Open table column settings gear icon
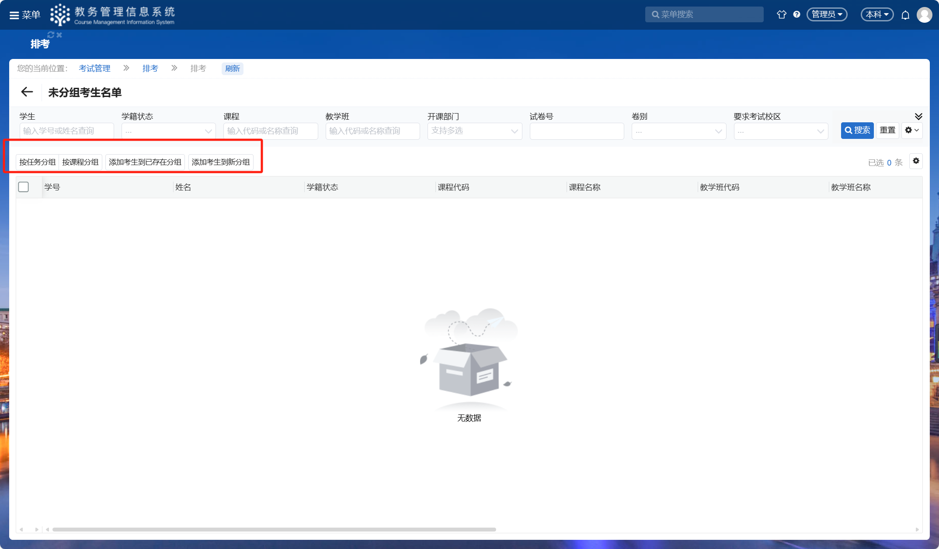 click(x=916, y=161)
